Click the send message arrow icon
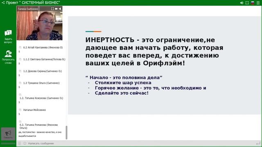The height and width of the screenshot is (147, 262). click(x=258, y=143)
